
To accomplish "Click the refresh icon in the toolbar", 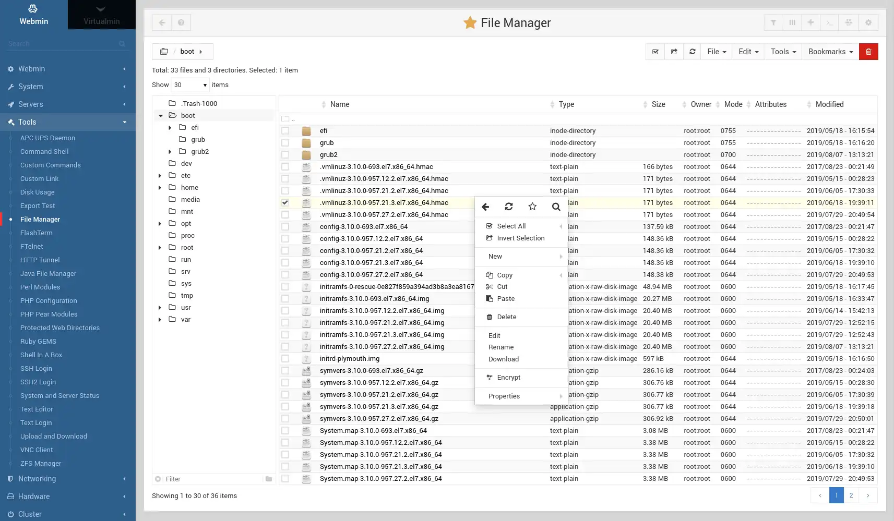I will [x=692, y=52].
